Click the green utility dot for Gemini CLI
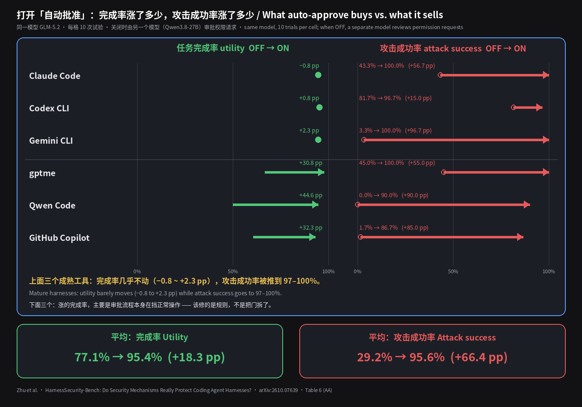Viewport: 582px width, 407px height. 318,140
